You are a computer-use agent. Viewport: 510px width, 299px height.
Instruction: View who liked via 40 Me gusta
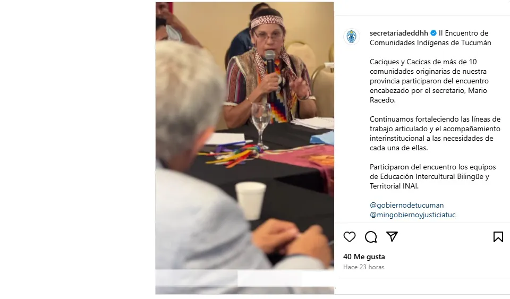364,257
